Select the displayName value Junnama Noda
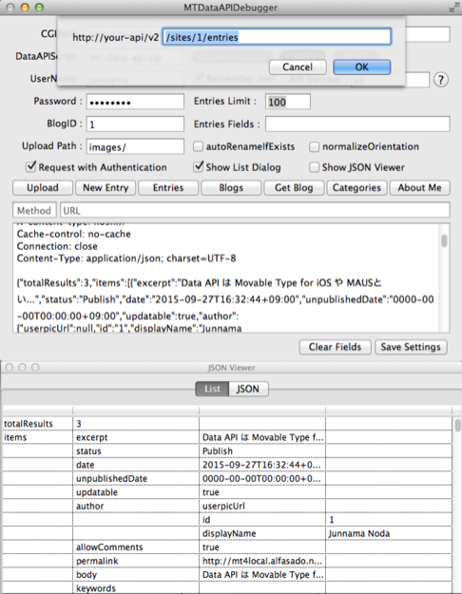The width and height of the screenshot is (462, 594). 389,533
